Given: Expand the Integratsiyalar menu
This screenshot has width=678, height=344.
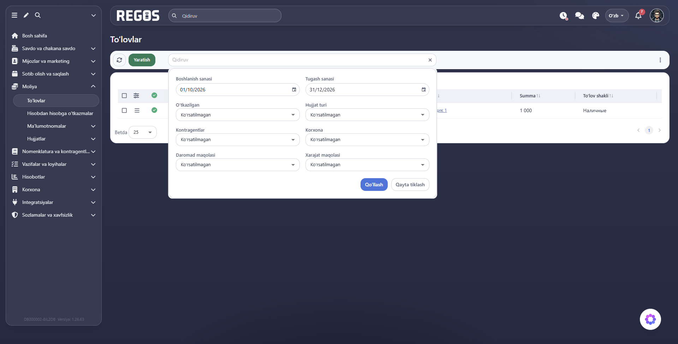Looking at the screenshot, I should [x=54, y=202].
